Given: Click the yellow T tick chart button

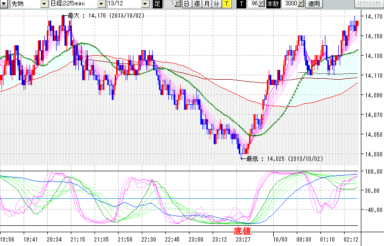Looking at the screenshot, I should [x=226, y=4].
